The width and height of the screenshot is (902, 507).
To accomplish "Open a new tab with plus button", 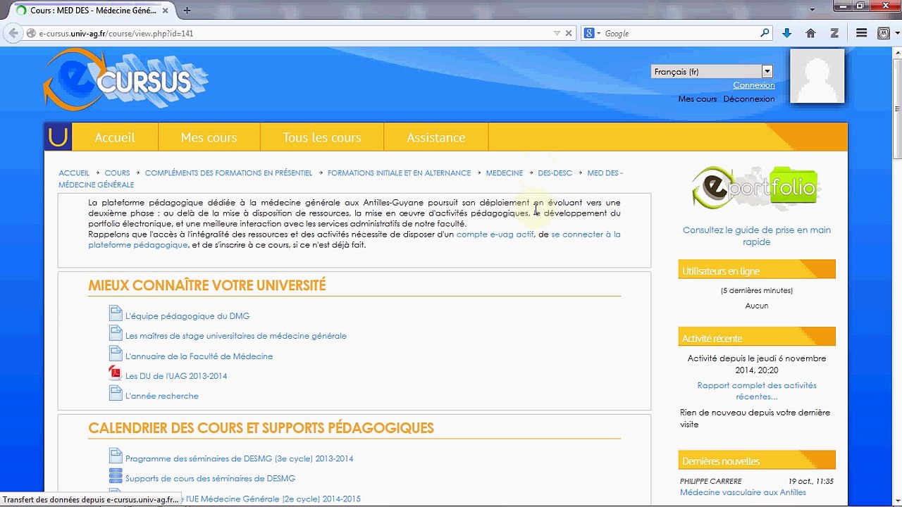I will click(187, 10).
